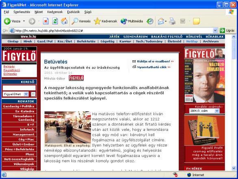This screenshot has width=238, height=179.
Task: Click the page icon in the address bar
Action: tap(12, 31)
